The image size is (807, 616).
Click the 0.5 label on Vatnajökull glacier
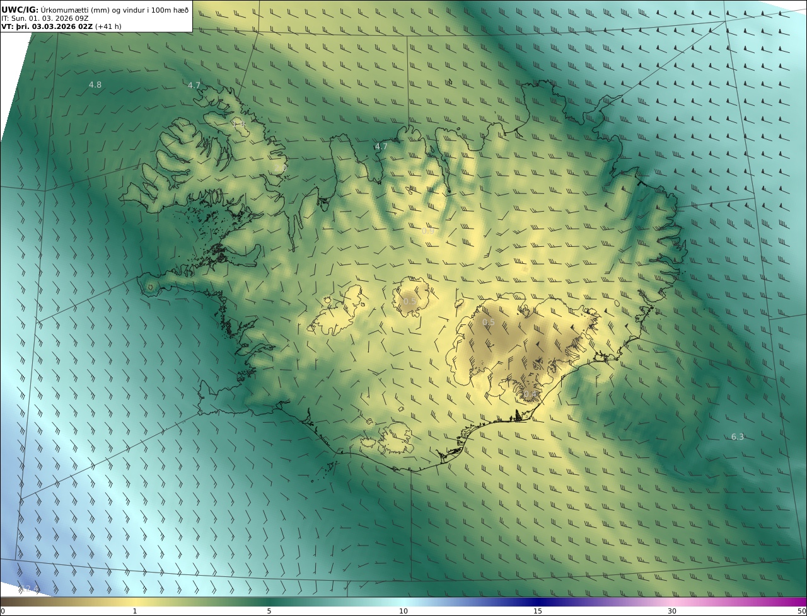(x=489, y=322)
